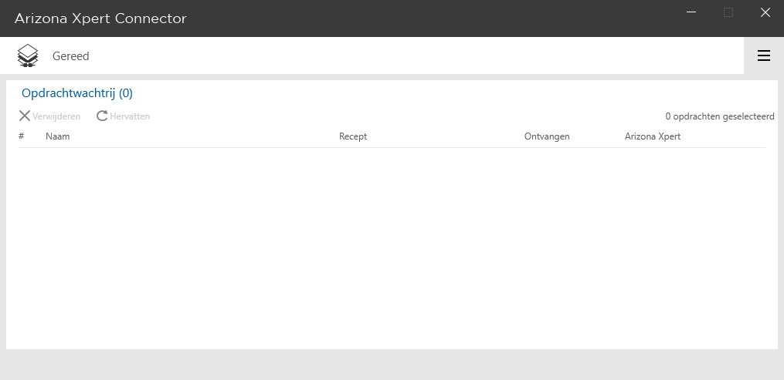Click the empty job queue list area
Image resolution: width=784 pixels, height=380 pixels.
[x=392, y=248]
